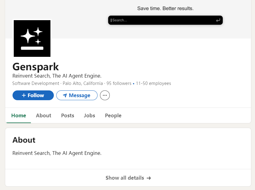This screenshot has width=255, height=190.
Task: View the 11-50 employees link
Action: click(153, 83)
